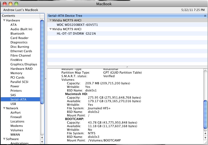Click the details pane scrollbar thumb
Image resolution: width=208 pixels, height=145 pixels.
tap(205, 114)
